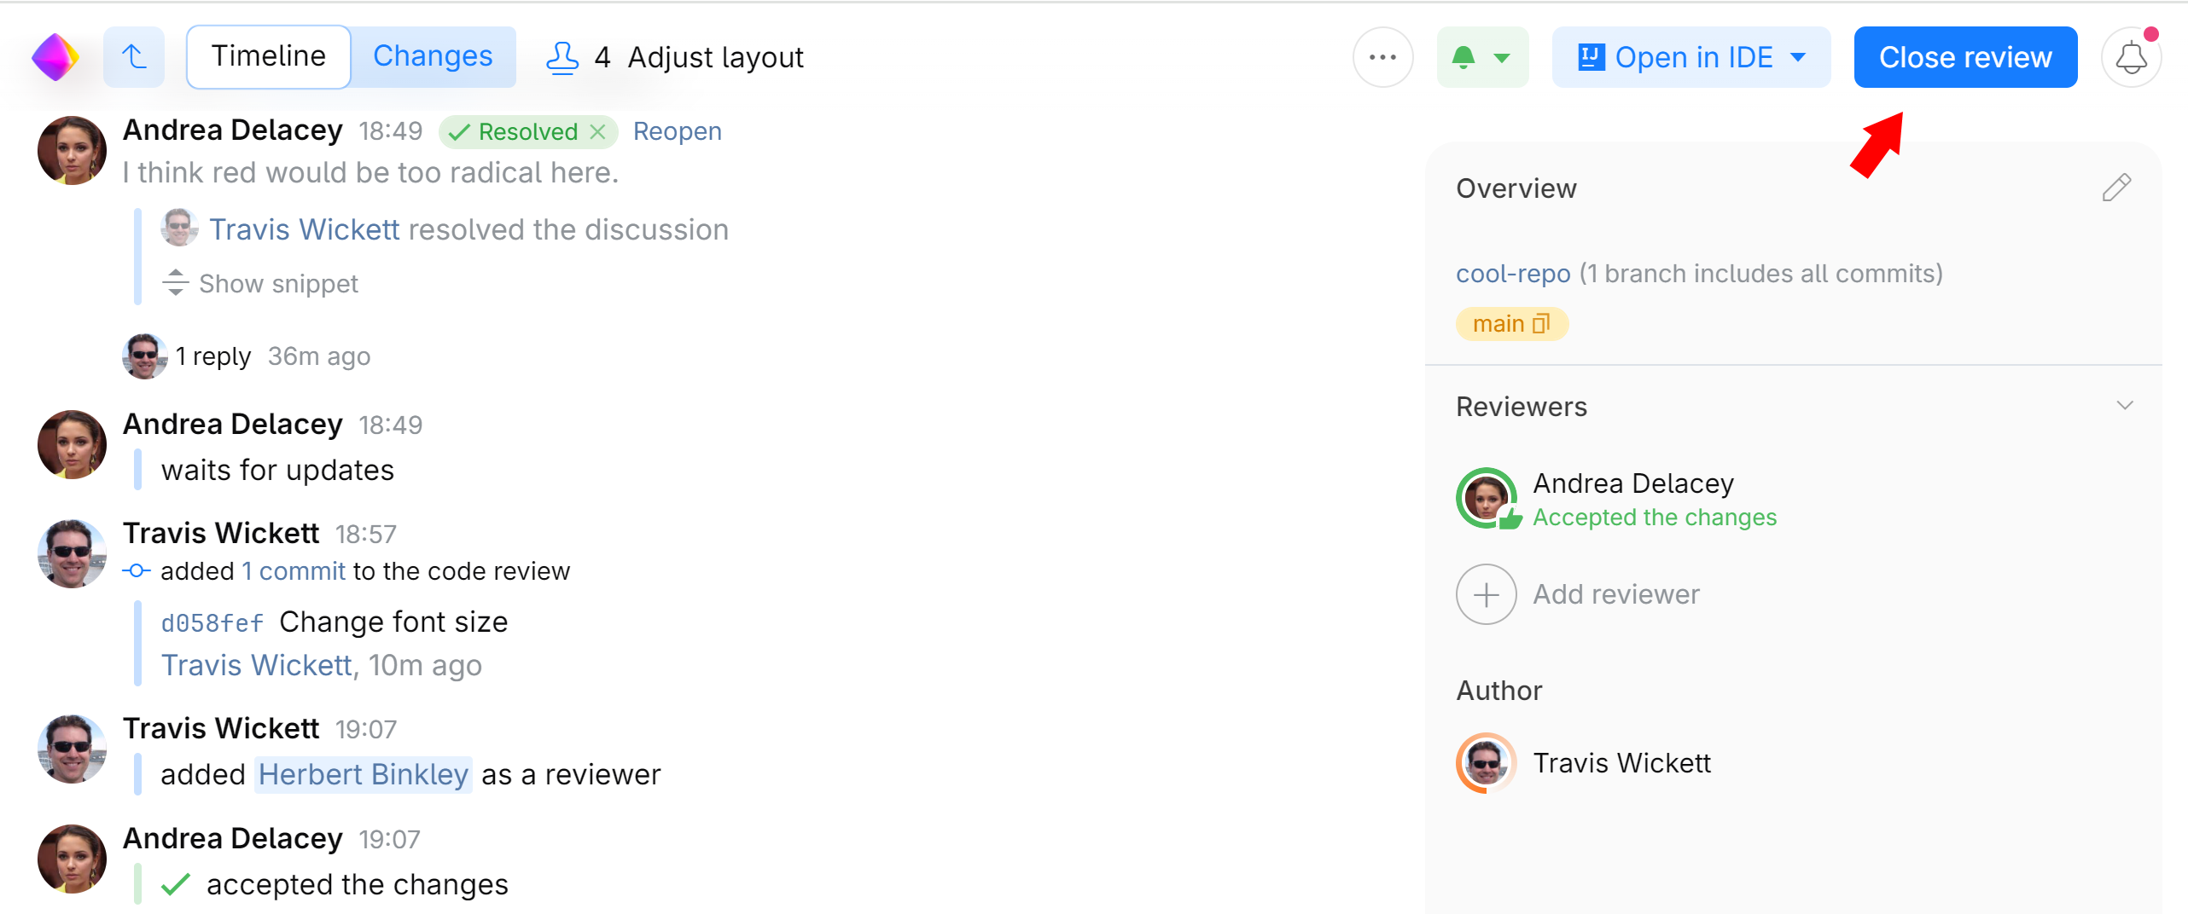Viewport: 2188px width, 914px height.
Task: Click the plus Add reviewer icon
Action: (1487, 594)
